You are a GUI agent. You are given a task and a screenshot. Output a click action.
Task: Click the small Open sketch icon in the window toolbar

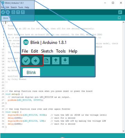pyautogui.click(x=18, y=12)
